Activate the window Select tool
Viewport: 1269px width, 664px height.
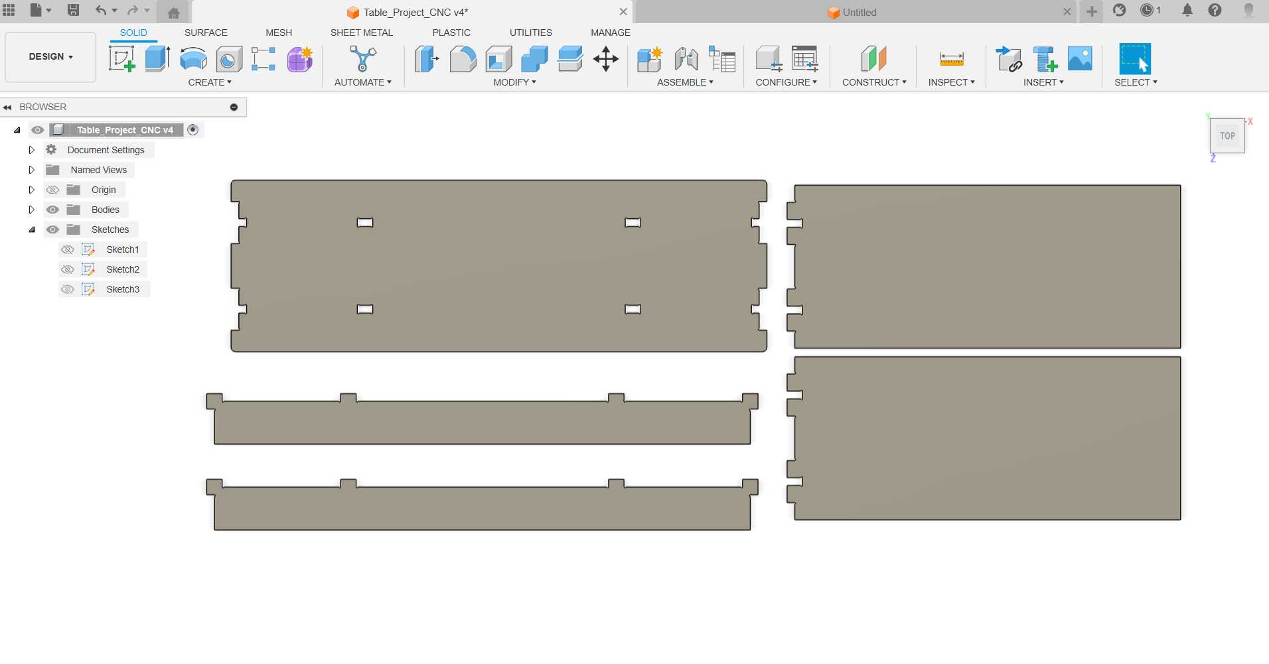(x=1135, y=59)
